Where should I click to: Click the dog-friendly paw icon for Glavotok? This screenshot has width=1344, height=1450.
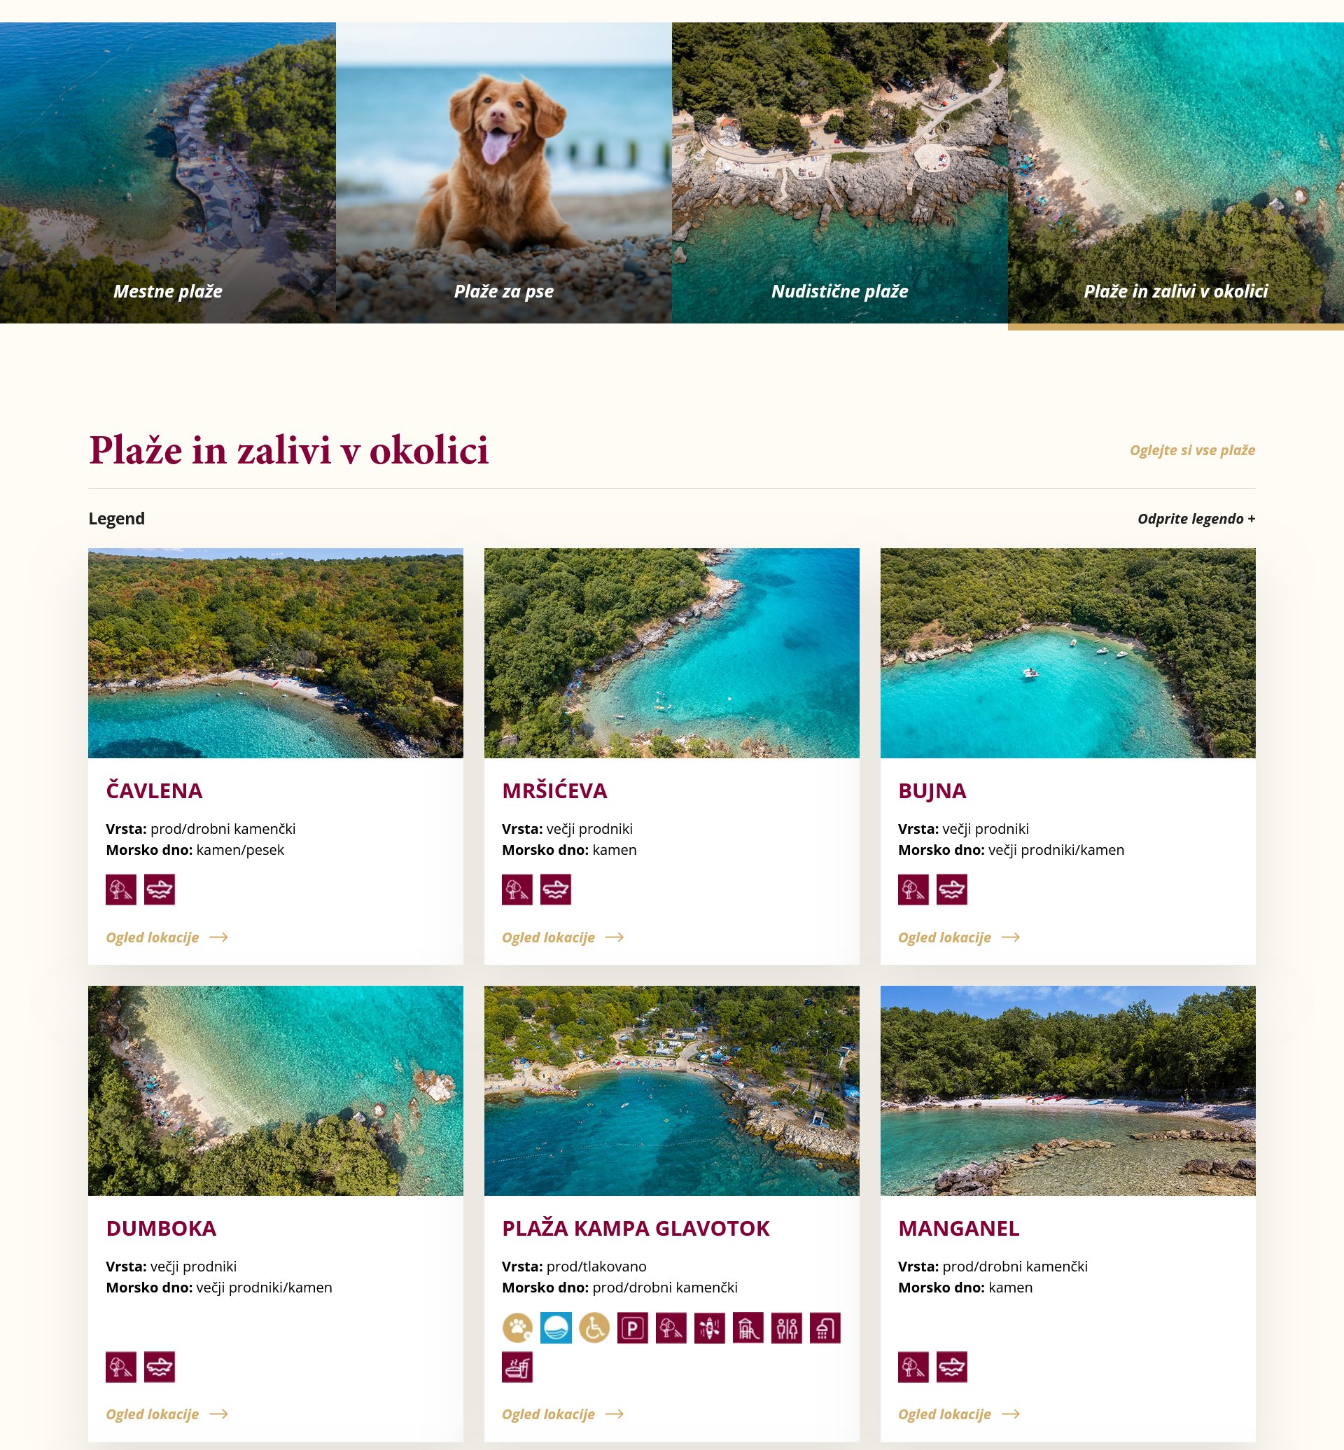click(x=517, y=1327)
